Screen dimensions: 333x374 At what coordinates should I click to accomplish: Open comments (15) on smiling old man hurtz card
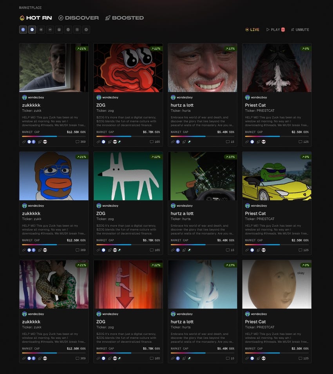[x=230, y=142]
